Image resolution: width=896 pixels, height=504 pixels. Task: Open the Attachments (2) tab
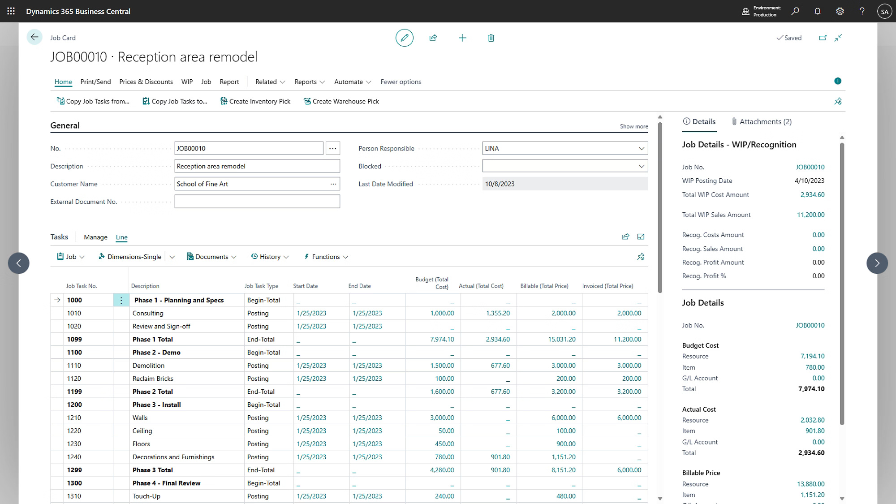click(761, 121)
